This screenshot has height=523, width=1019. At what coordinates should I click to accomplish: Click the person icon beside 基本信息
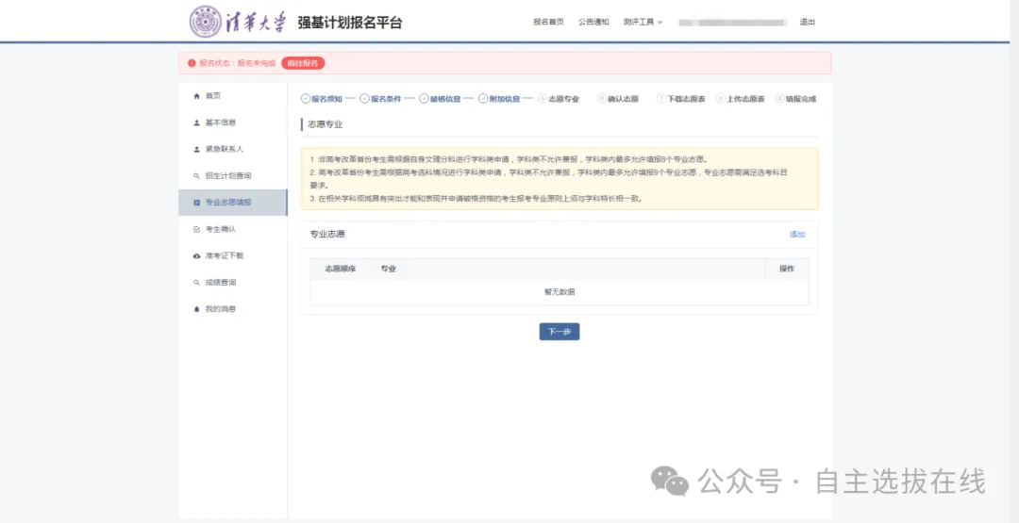[x=196, y=123]
